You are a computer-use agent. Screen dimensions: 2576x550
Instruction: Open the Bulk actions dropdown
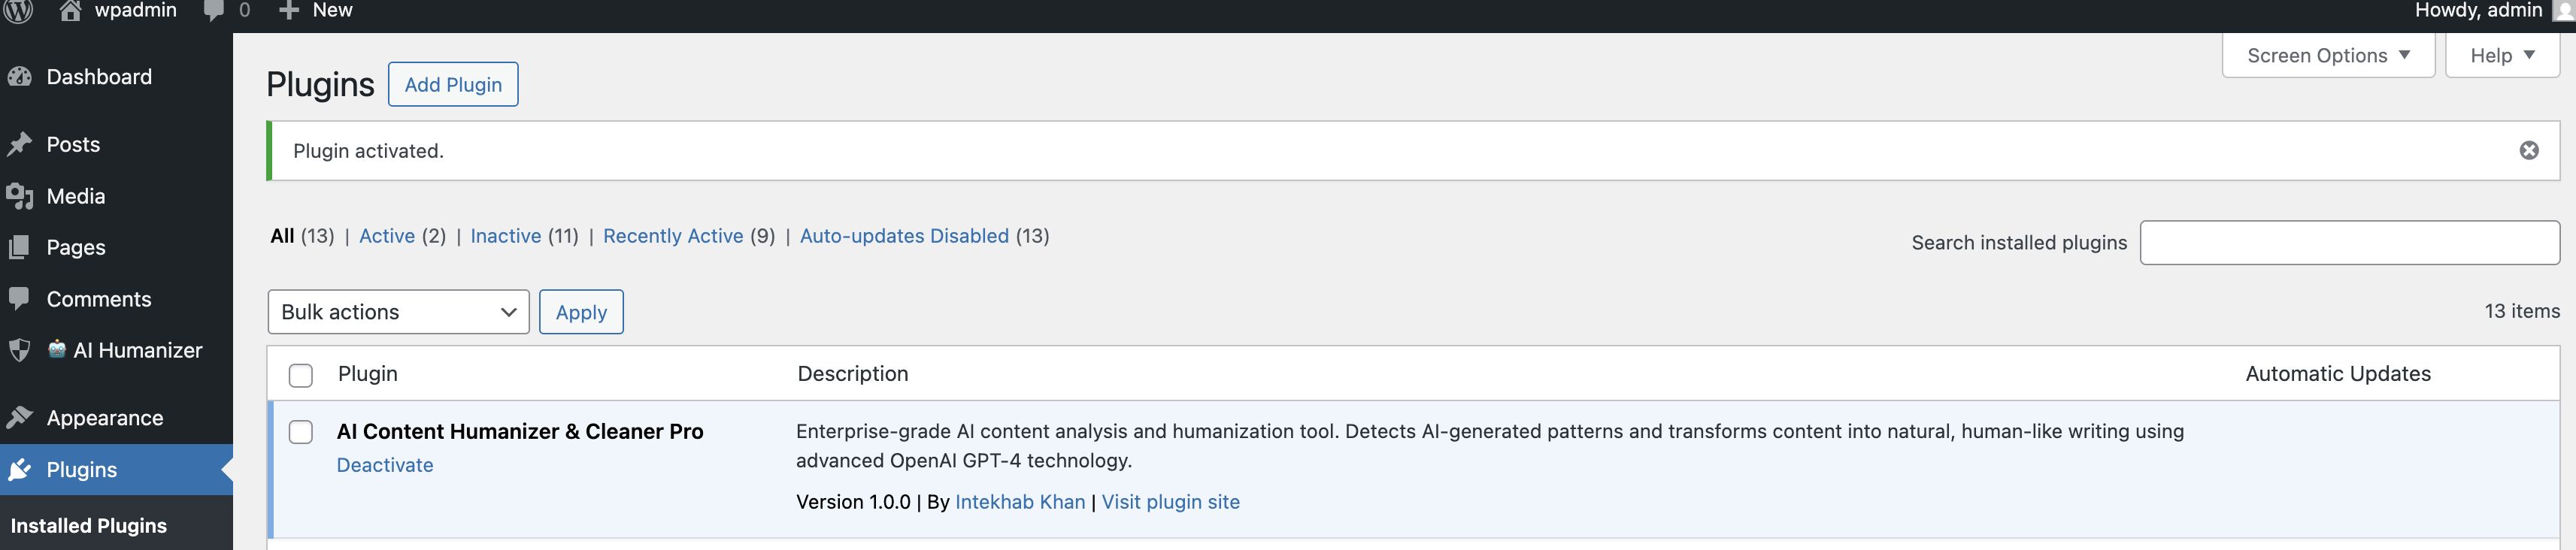(398, 312)
